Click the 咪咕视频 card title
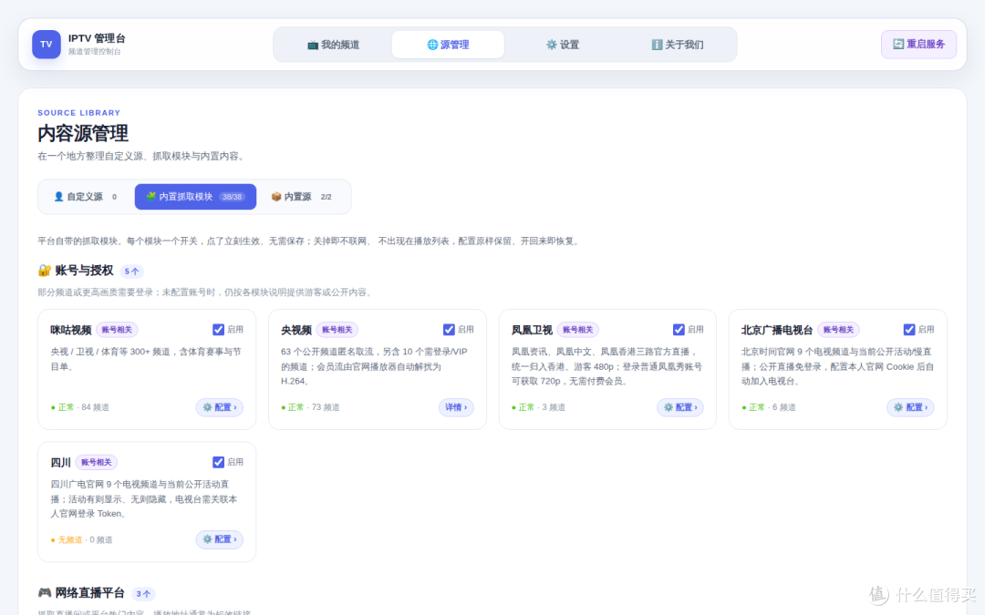Viewport: 985px width, 615px height. 71,330
